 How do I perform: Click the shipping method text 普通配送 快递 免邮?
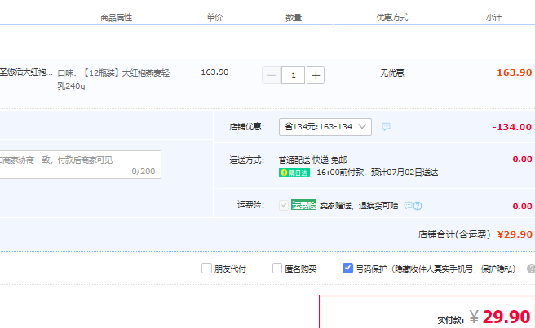pos(312,160)
